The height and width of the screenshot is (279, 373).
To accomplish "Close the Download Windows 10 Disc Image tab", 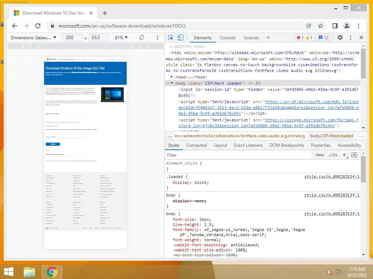I will pos(91,13).
